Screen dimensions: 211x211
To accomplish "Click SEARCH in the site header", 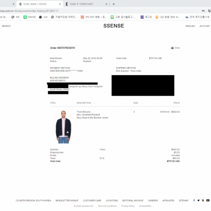I will 6,26.
